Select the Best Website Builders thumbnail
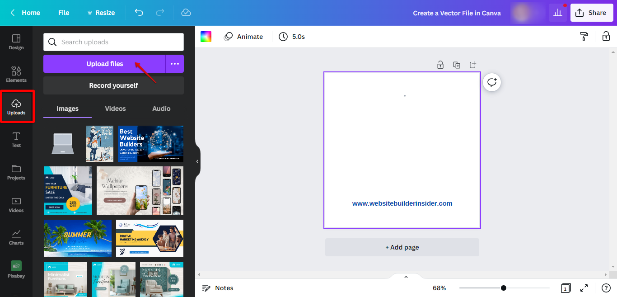 (151, 144)
